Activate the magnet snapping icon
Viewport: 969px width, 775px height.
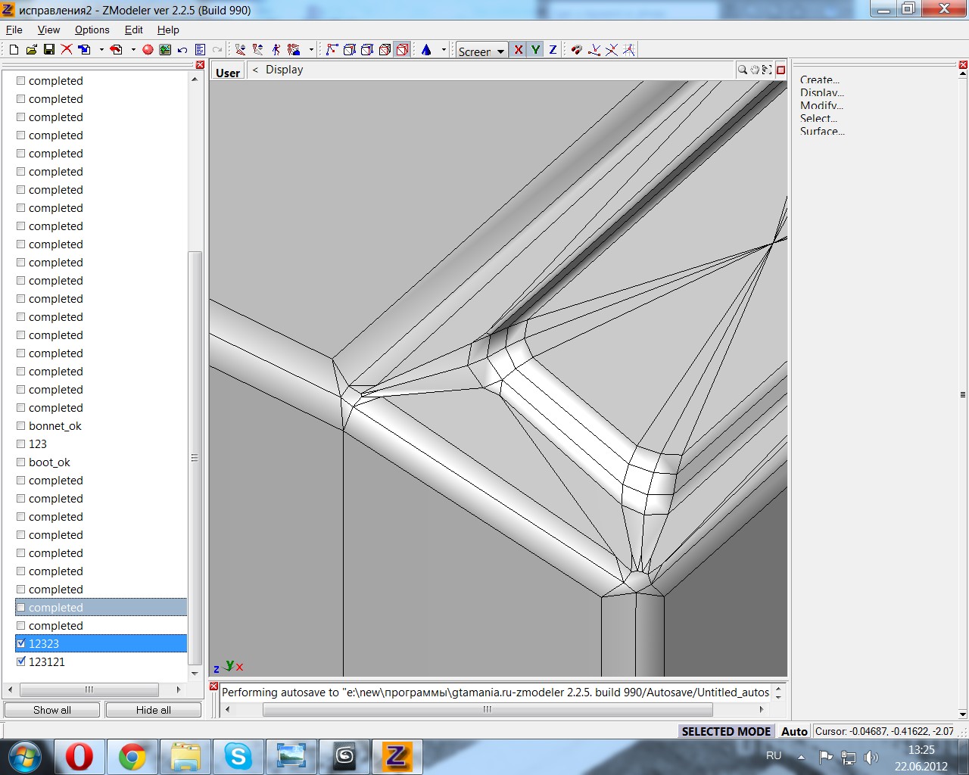[x=577, y=50]
